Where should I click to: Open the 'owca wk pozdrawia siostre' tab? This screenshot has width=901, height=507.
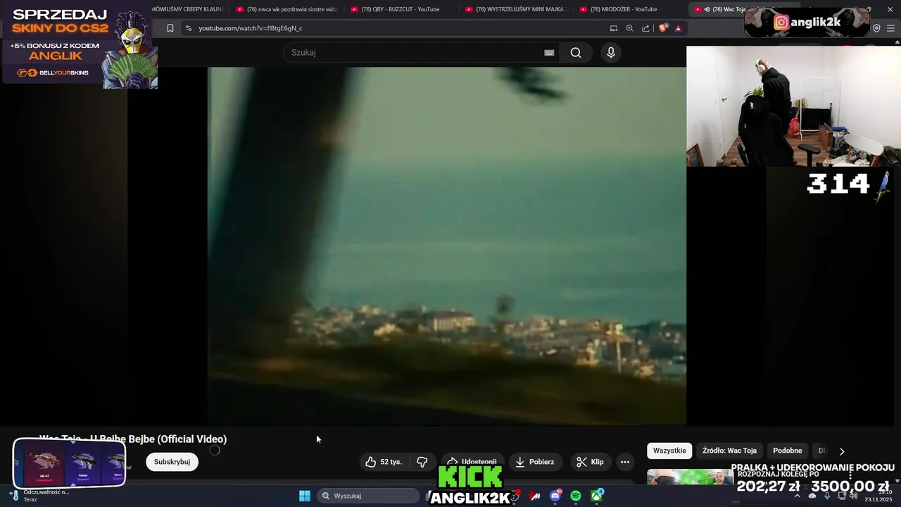286,9
